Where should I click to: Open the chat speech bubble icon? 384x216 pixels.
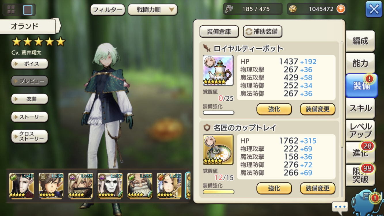(340, 207)
